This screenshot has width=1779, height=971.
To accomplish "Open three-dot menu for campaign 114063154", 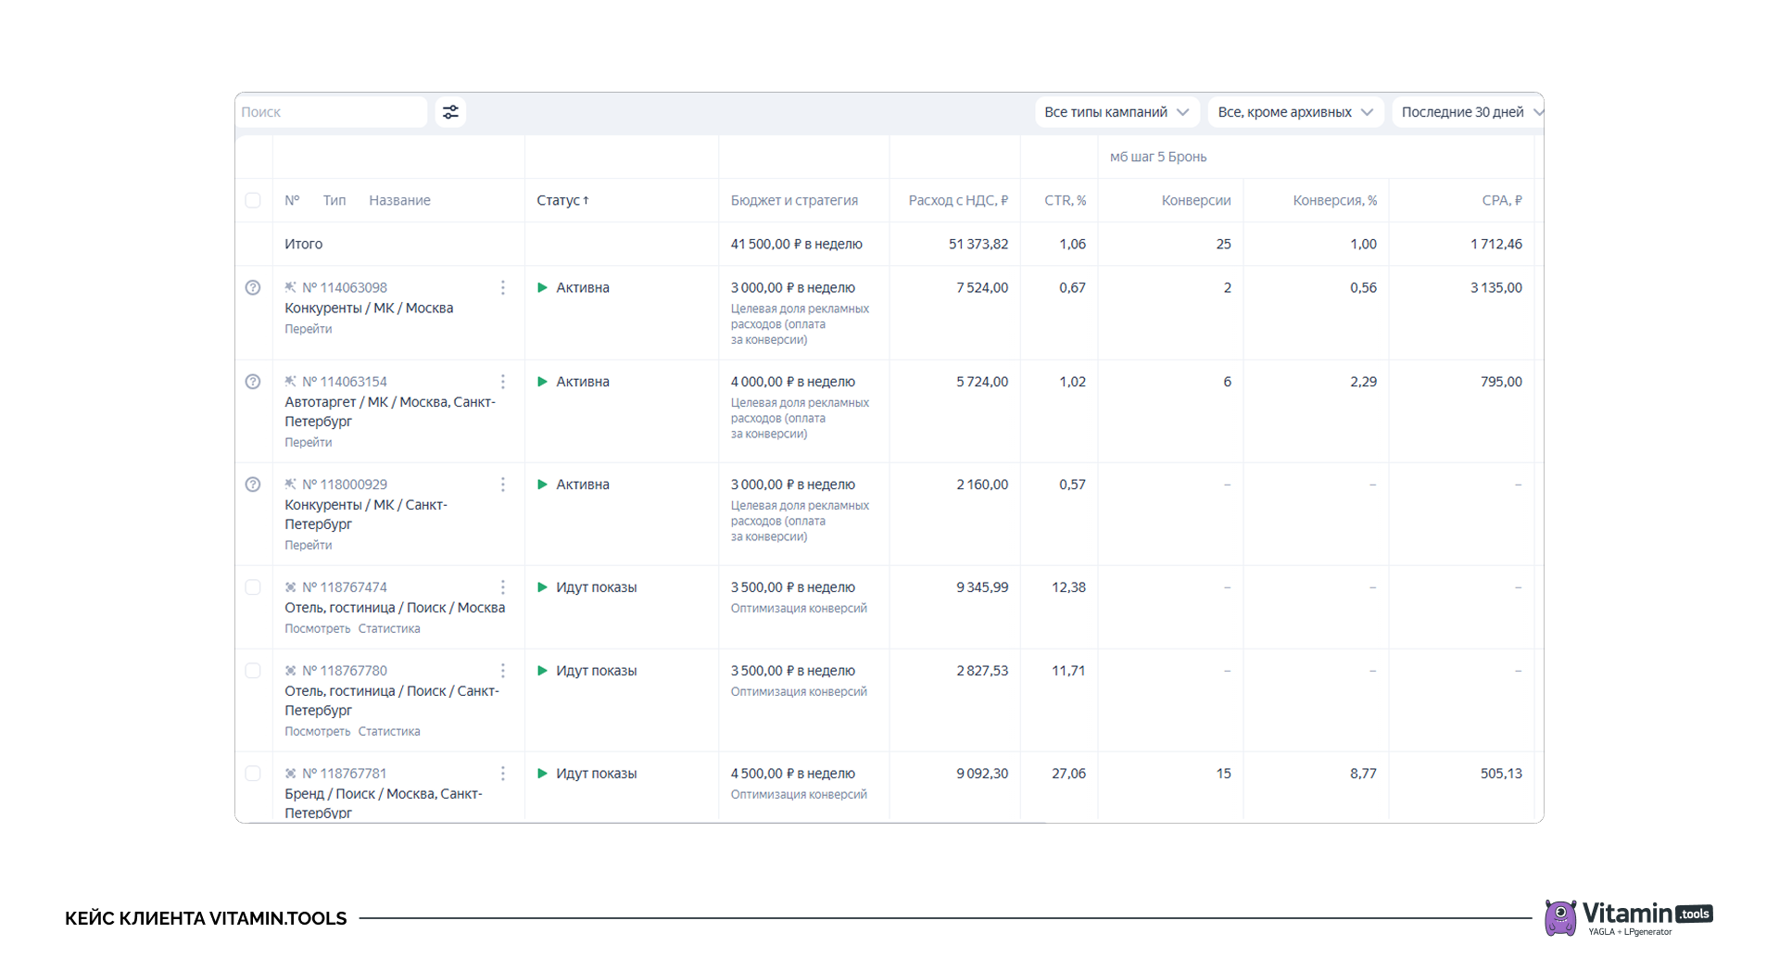I will (x=503, y=382).
